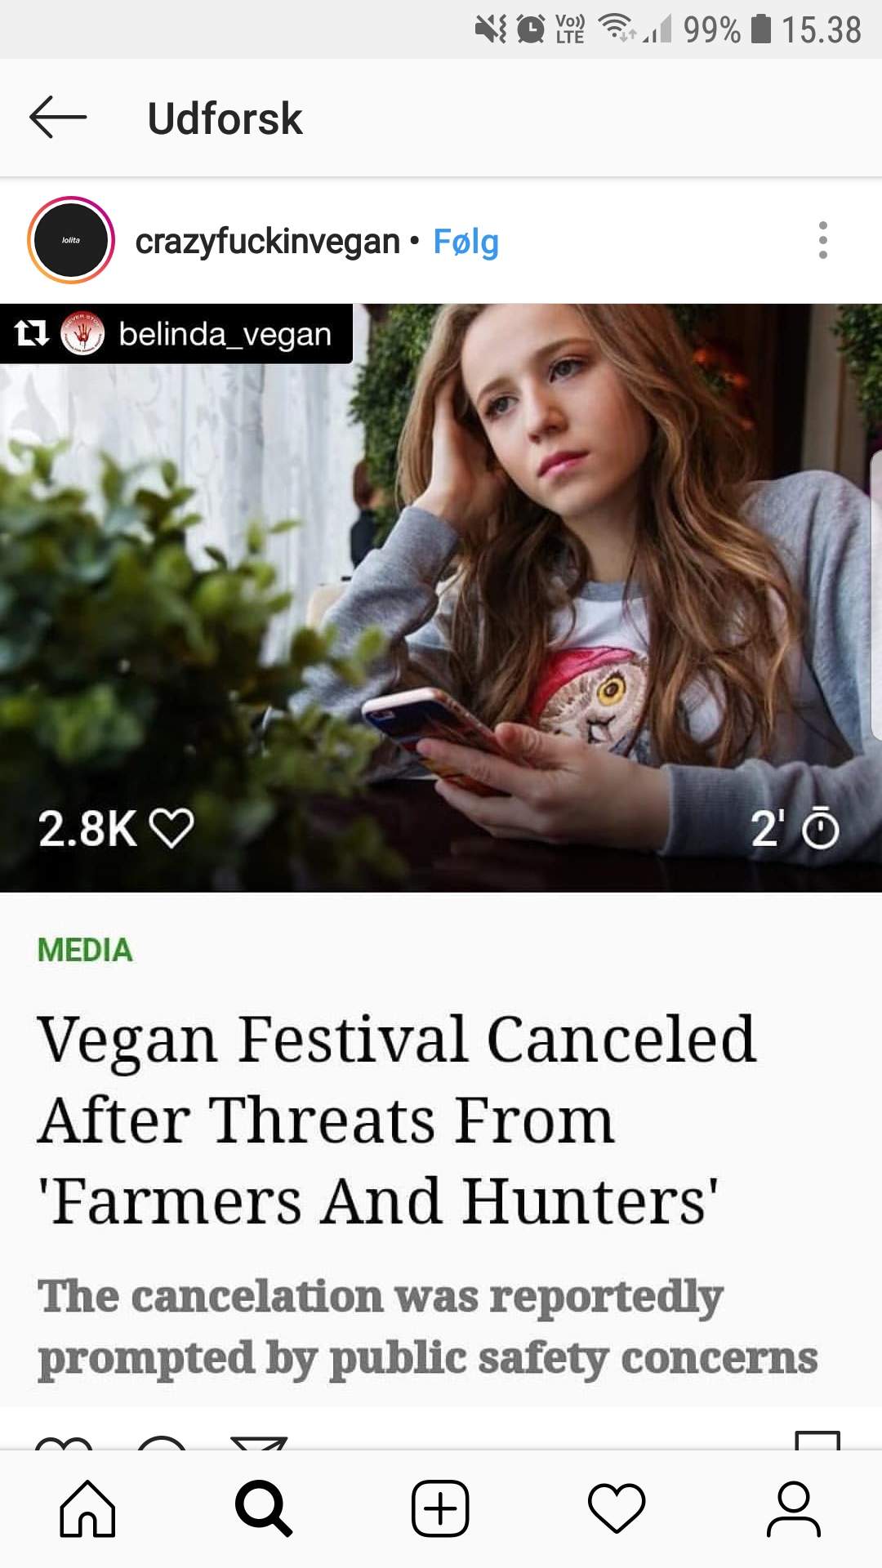Open the three-dot post options menu
882x1568 pixels.
click(x=822, y=240)
